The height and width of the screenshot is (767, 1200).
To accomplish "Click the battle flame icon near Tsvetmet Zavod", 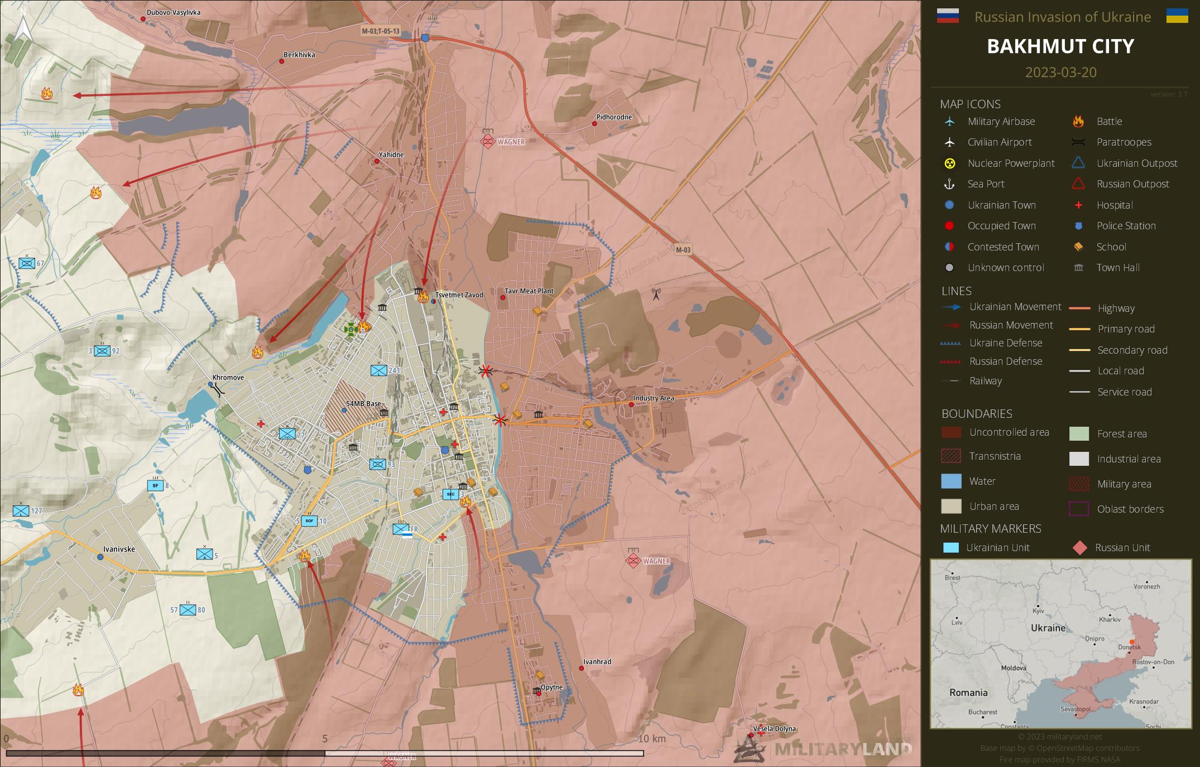I will pyautogui.click(x=423, y=297).
